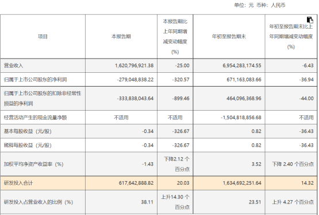Click the 上升14.30个百分点 cell

pyautogui.click(x=175, y=202)
